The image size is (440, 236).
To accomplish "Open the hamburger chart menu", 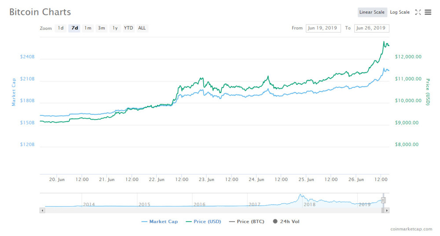I will pyautogui.click(x=428, y=12).
